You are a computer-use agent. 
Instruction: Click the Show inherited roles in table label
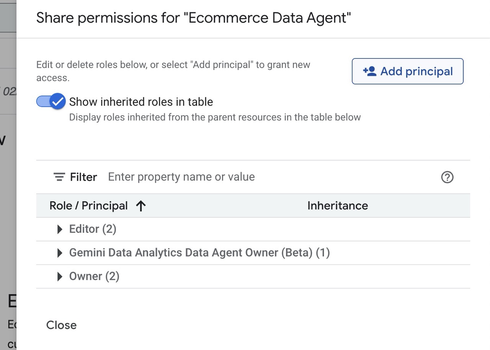coord(141,102)
